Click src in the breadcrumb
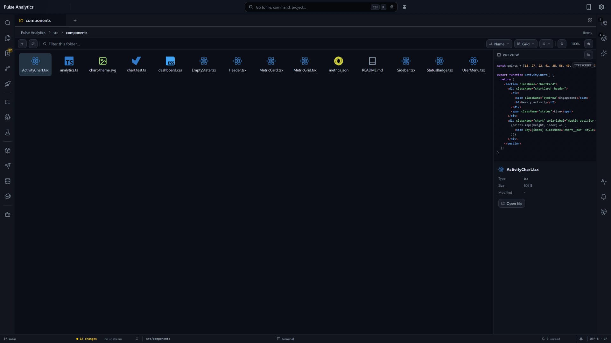611x343 pixels. tap(56, 33)
